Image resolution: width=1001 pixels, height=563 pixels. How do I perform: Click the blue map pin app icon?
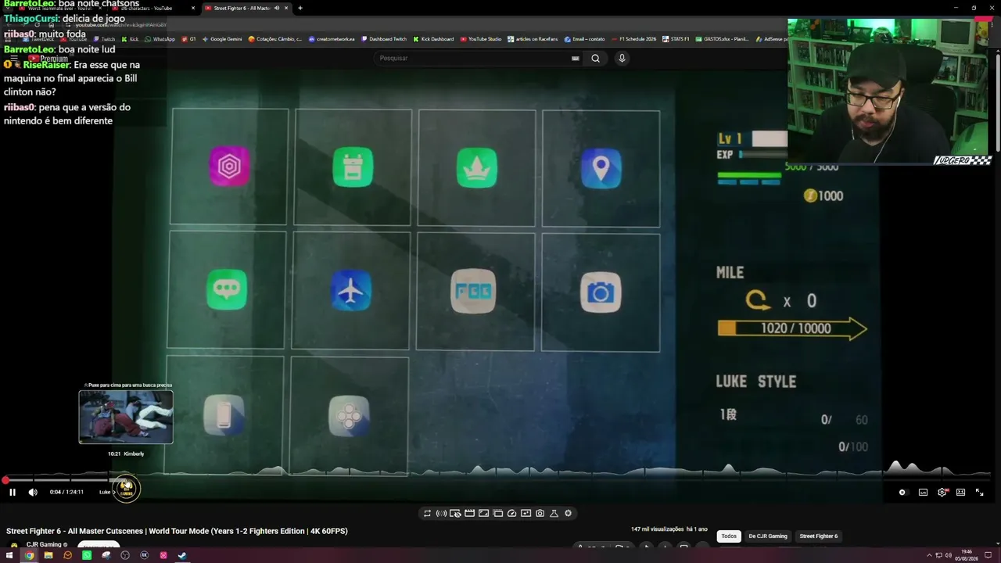601,168
